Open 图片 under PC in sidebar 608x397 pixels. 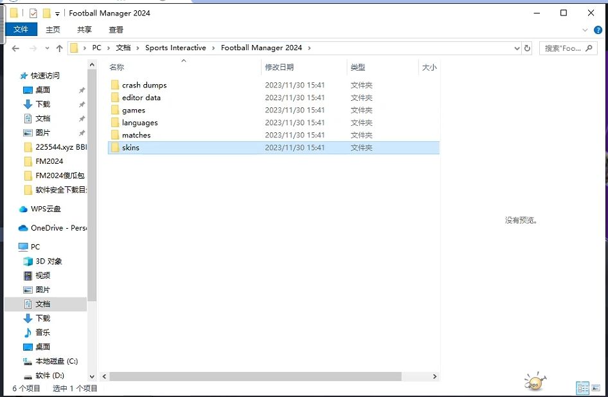(x=42, y=290)
